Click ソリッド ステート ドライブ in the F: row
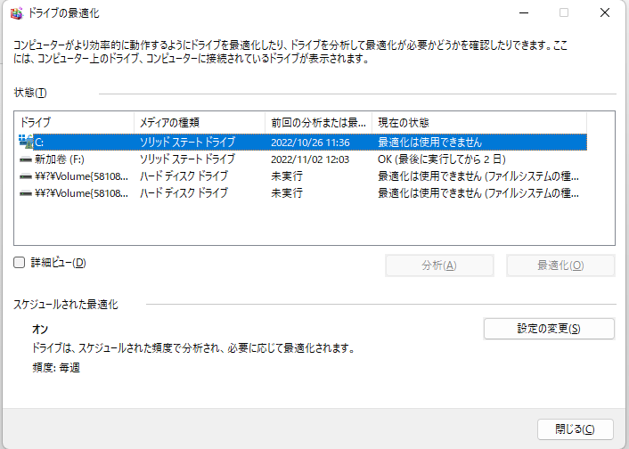This screenshot has height=449, width=629. [187, 159]
